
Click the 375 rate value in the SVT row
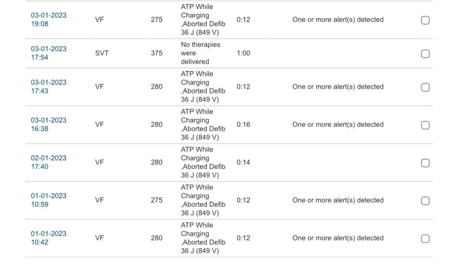(x=156, y=53)
